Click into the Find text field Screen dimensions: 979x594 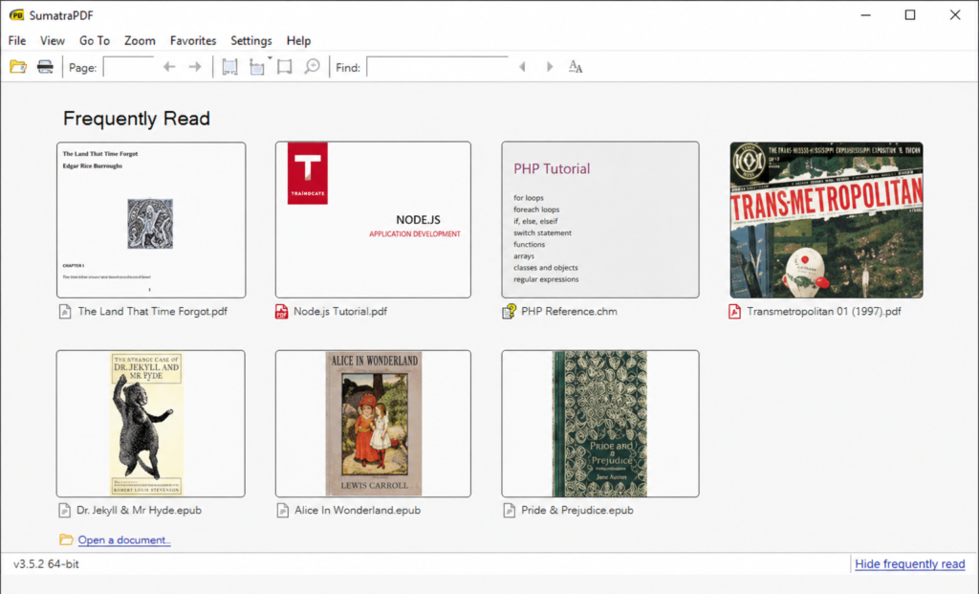tap(438, 67)
